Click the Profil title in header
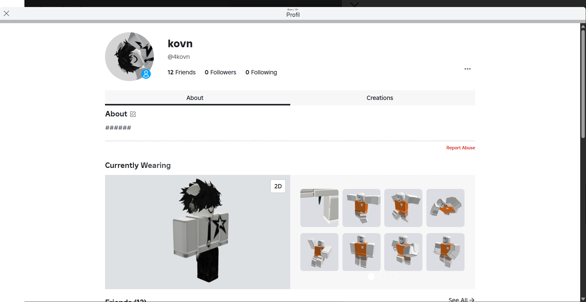The image size is (586, 302). pyautogui.click(x=293, y=15)
